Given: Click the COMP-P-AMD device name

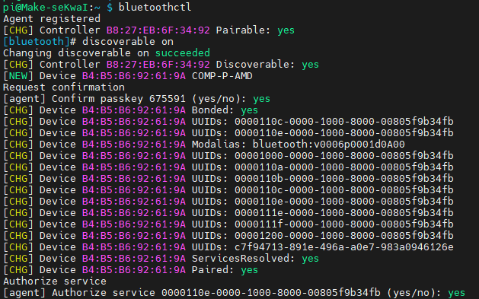Looking at the screenshot, I should pos(222,76).
